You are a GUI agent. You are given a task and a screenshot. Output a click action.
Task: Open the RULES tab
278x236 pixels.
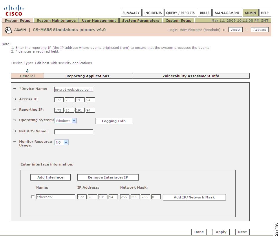coord(205,13)
